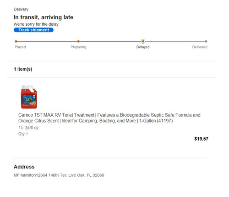Select the Placed progress dot
Viewport: 229px width, 197px height.
point(16,41)
